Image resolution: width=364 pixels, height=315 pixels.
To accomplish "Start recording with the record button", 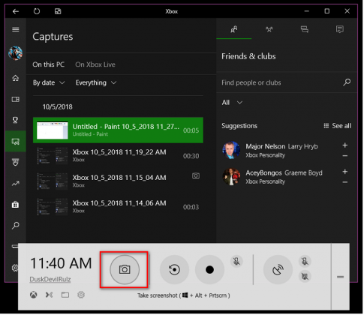I will pos(209,270).
